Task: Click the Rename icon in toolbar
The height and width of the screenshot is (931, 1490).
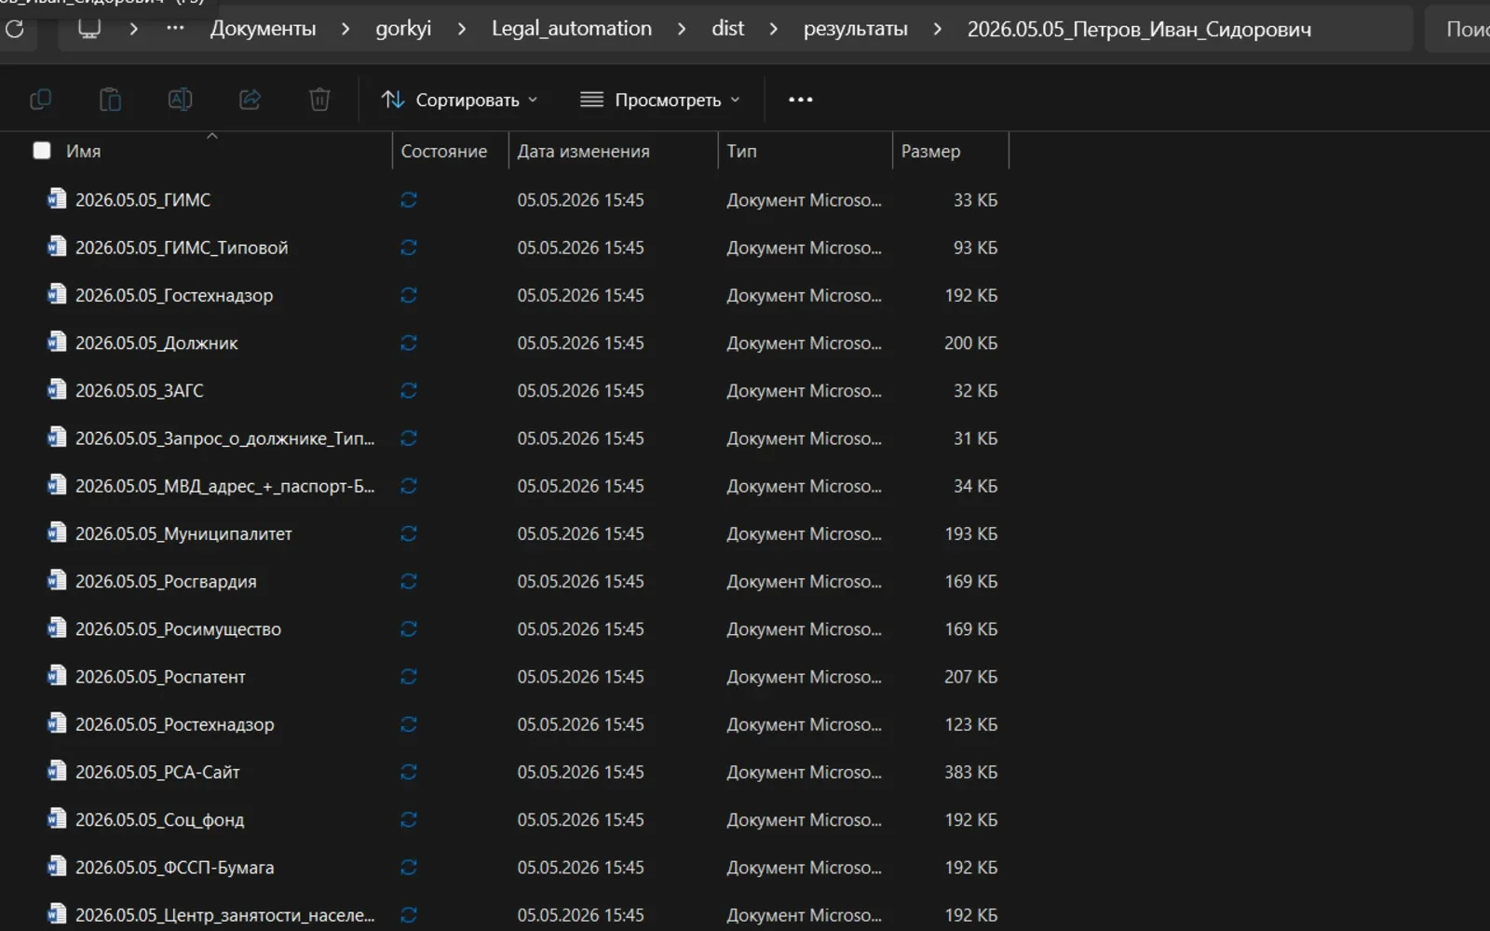Action: (x=180, y=100)
